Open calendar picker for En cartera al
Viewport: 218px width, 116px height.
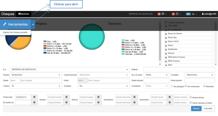(x=34, y=102)
